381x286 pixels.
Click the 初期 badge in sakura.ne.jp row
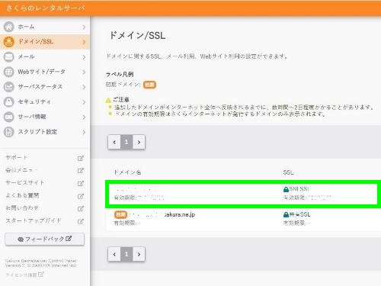click(120, 214)
